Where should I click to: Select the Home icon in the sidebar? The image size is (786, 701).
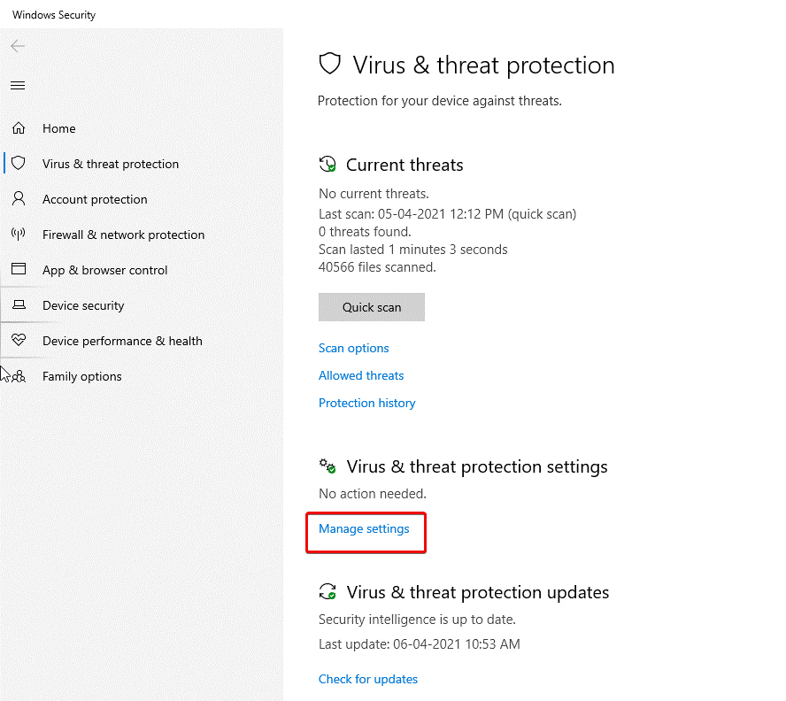tap(19, 128)
